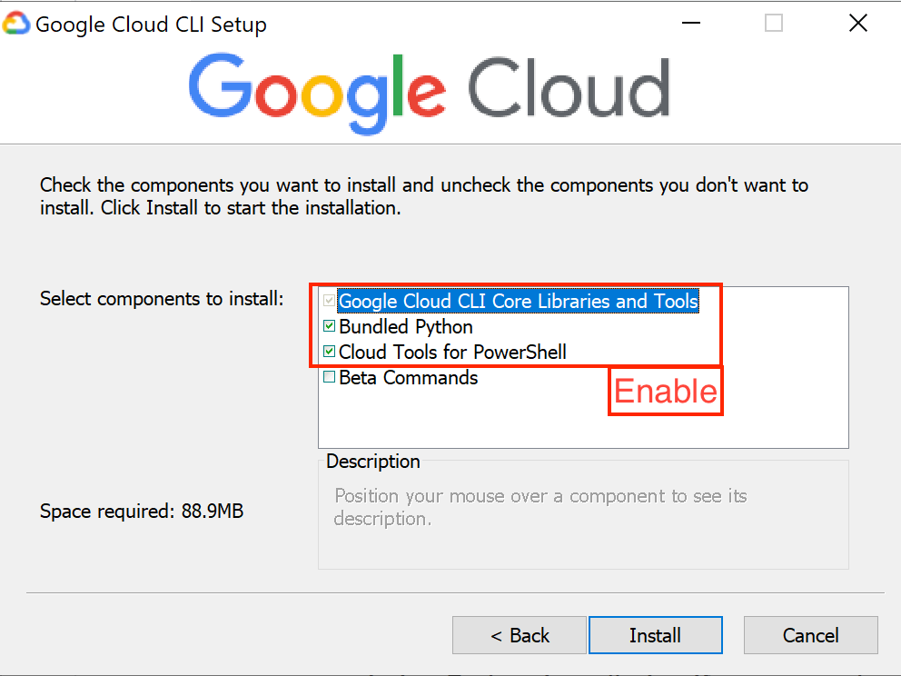Go to previous step with Back button
This screenshot has width=901, height=676.
[520, 635]
